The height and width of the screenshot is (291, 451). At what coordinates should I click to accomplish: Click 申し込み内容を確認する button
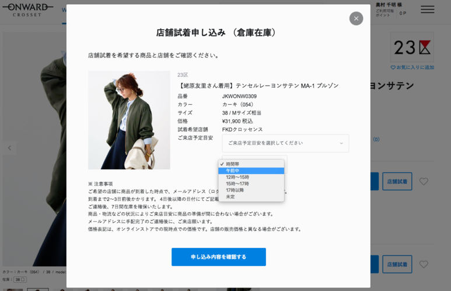pos(219,257)
